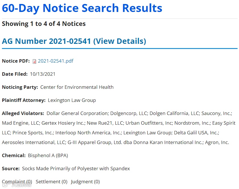Click the Notice PDF label
This screenshot has height=189, width=239.
(x=16, y=61)
